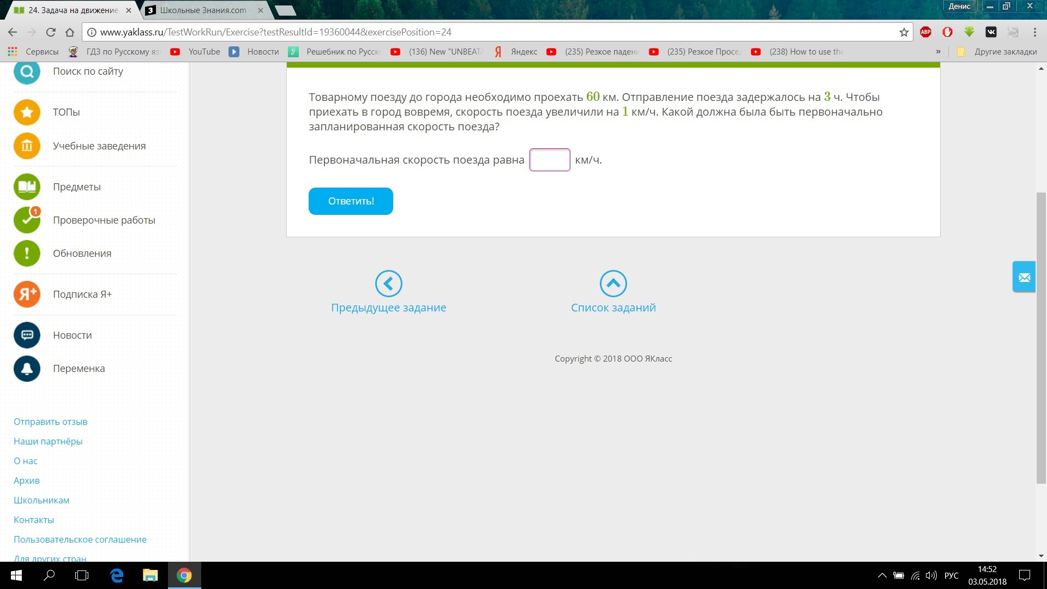The width and height of the screenshot is (1047, 589).
Task: Click the AdBlock Plus extension icon
Action: pos(925,32)
